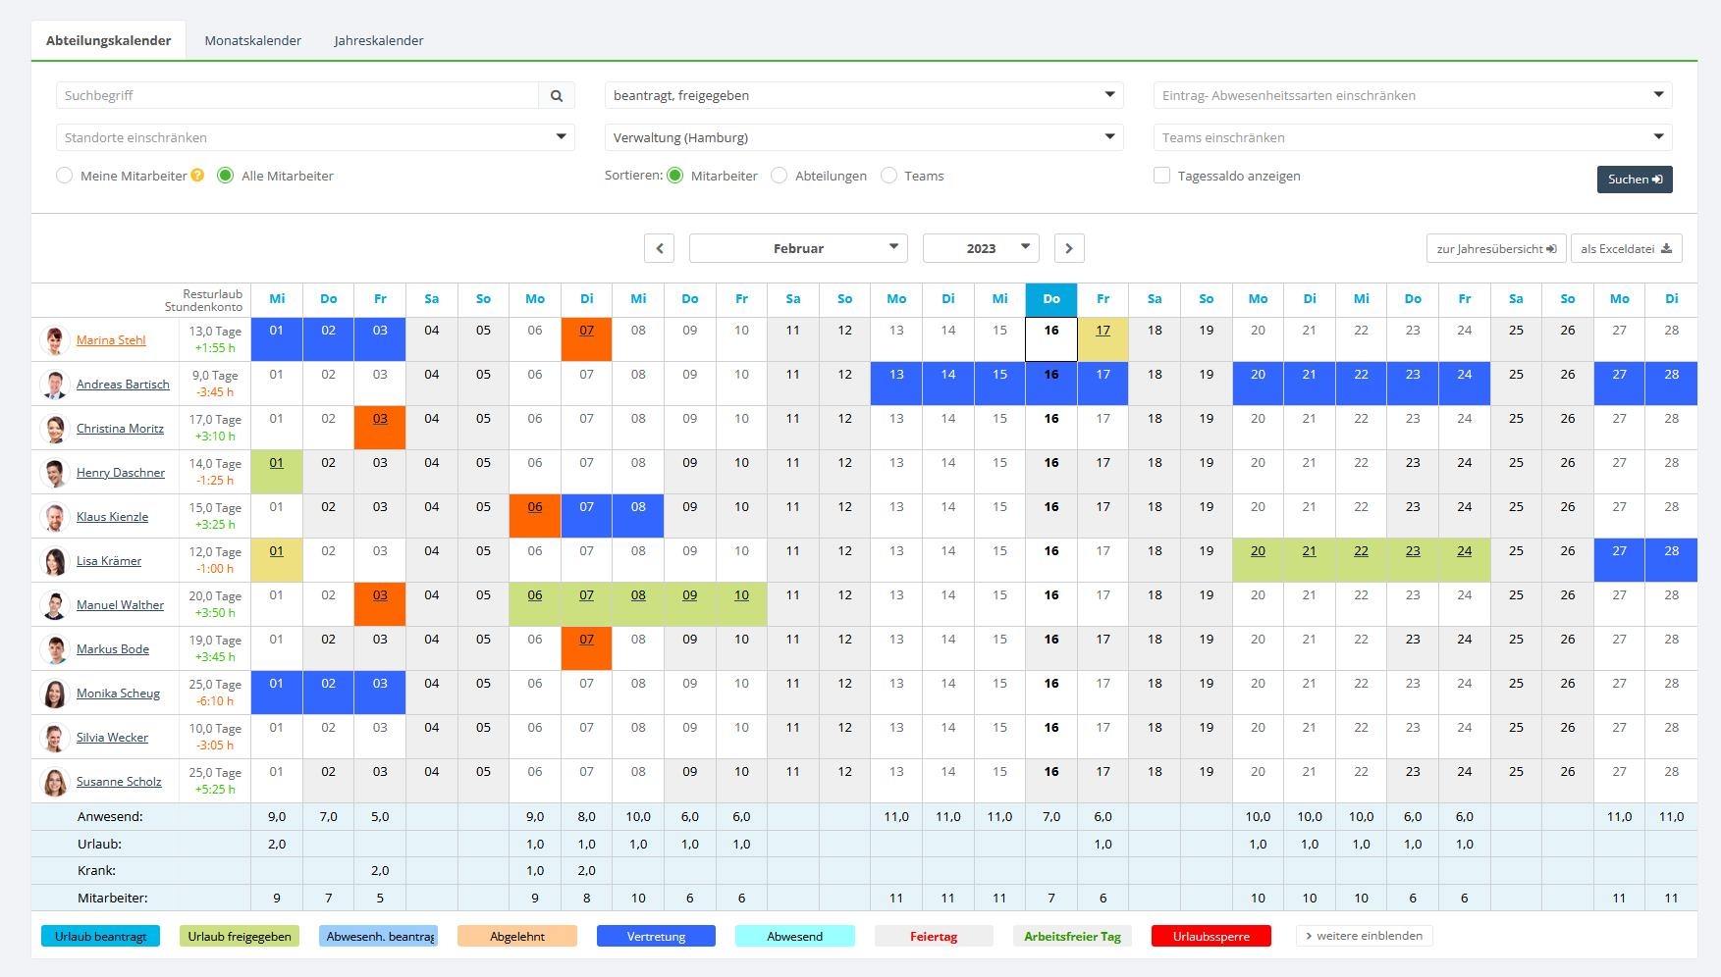Click Markus Bode's orange day 07 cell
The width and height of the screenshot is (1721, 977).
[x=586, y=648]
